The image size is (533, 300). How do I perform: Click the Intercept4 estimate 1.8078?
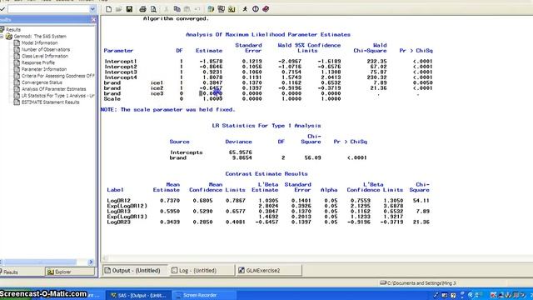click(x=212, y=77)
